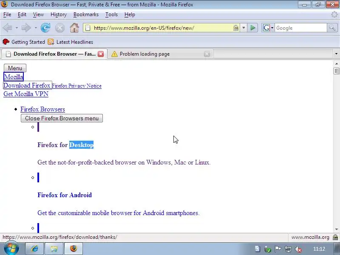Screen dimensions: 340x255
Task: Click the page icon in address bar
Action: coord(88,28)
